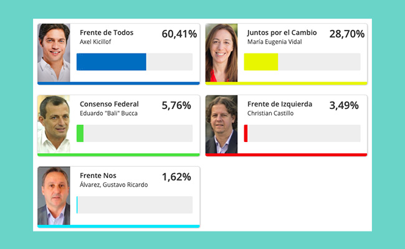Select the Consenso Federal party title
Image resolution: width=405 pixels, height=249 pixels.
point(109,104)
